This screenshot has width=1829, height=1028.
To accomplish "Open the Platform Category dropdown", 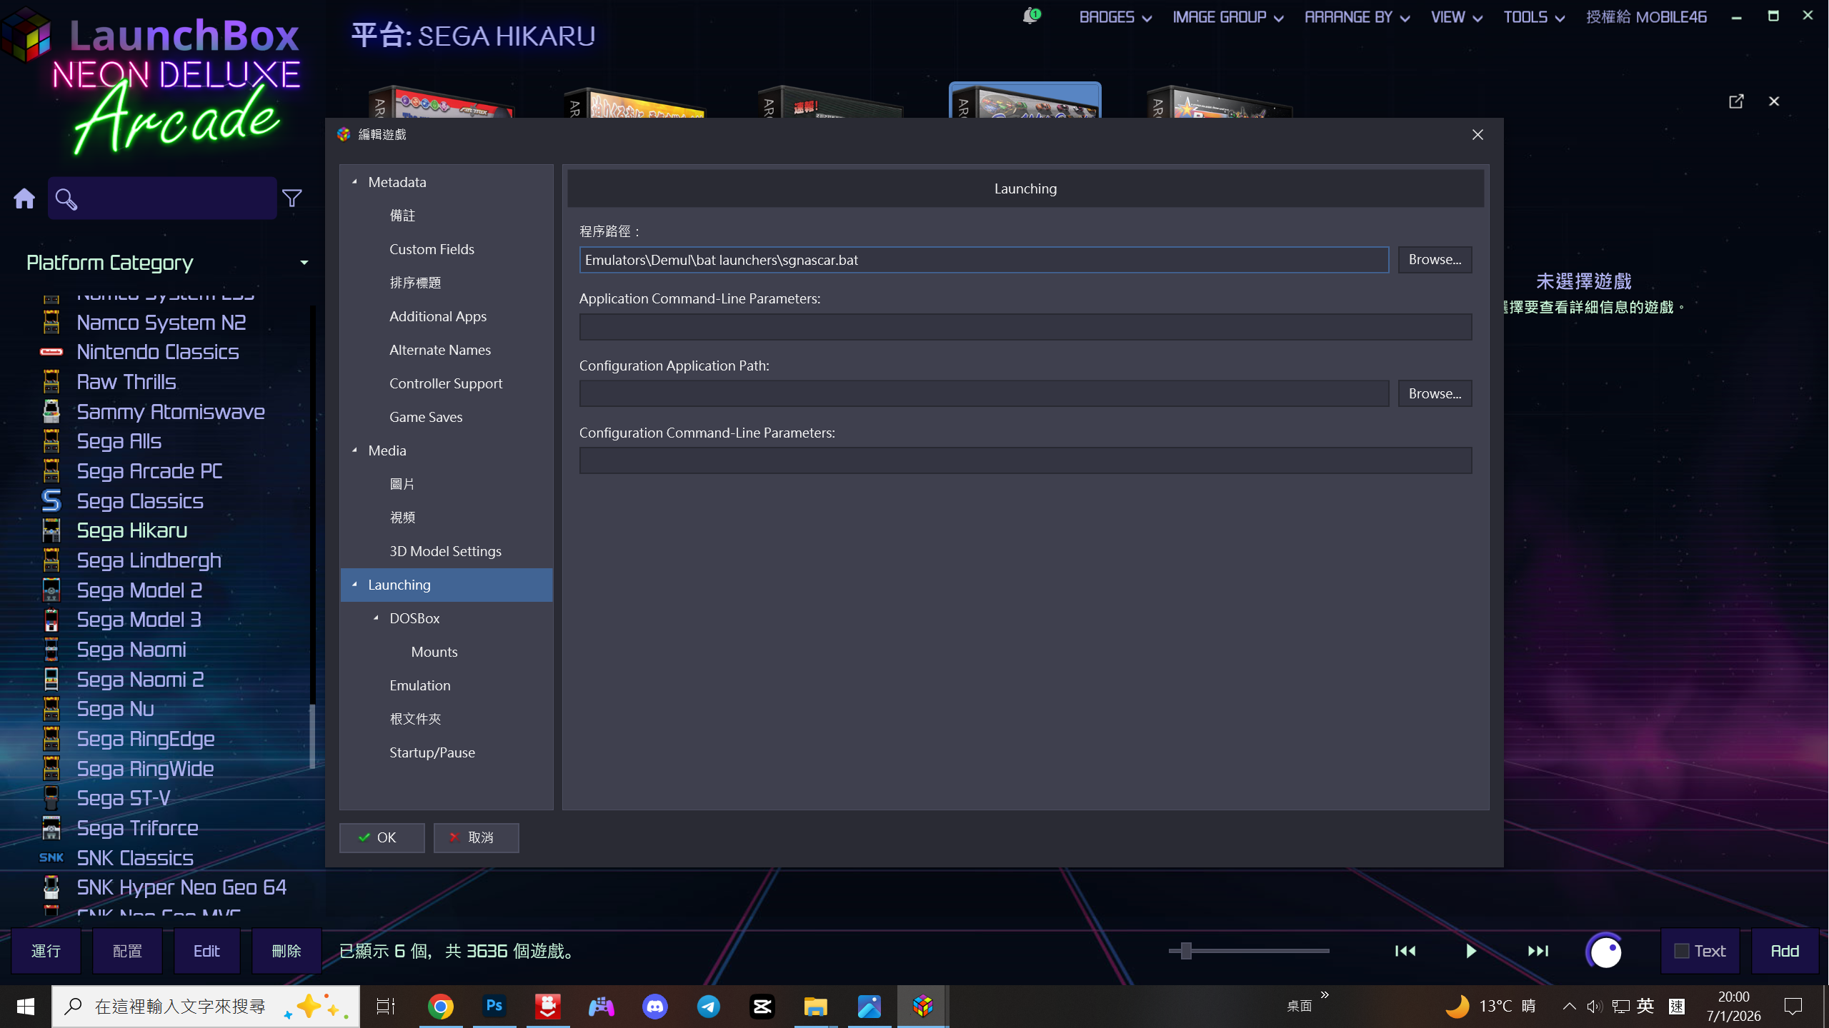I will pyautogui.click(x=304, y=263).
